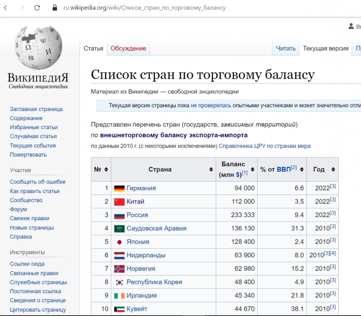Click the Russia flag icon
The width and height of the screenshot is (361, 316).
coord(119,215)
